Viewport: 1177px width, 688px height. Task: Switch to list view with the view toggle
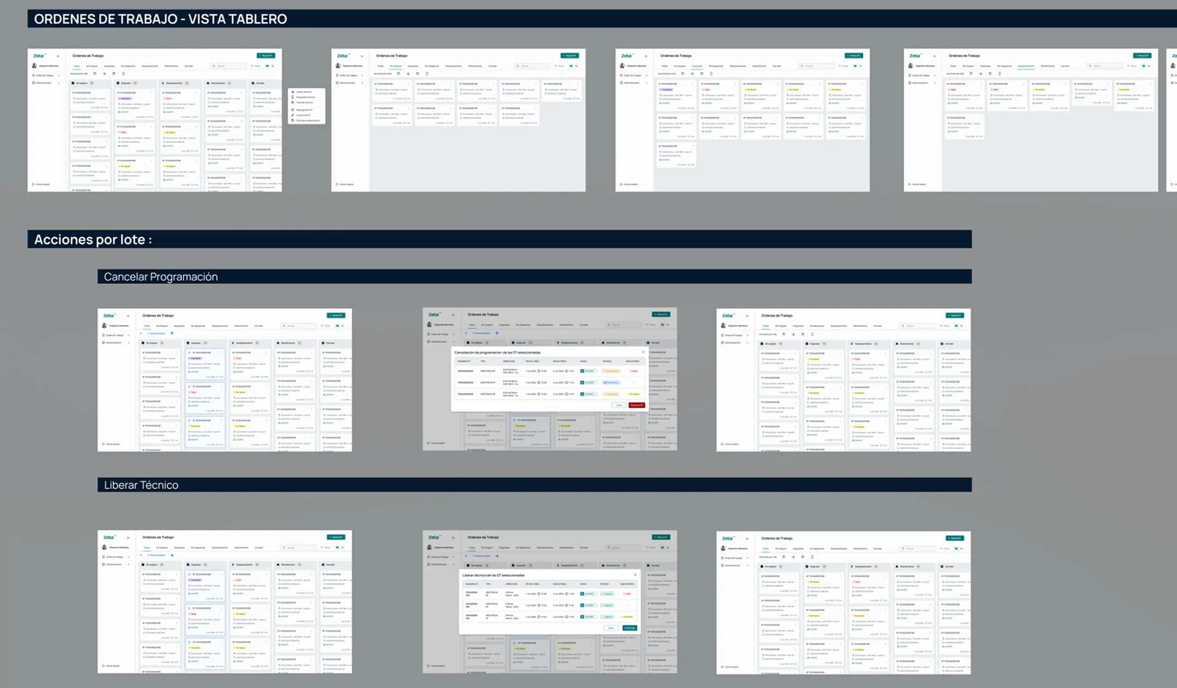pos(273,66)
